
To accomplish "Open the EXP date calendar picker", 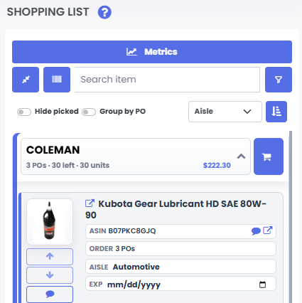I will tap(262, 285).
